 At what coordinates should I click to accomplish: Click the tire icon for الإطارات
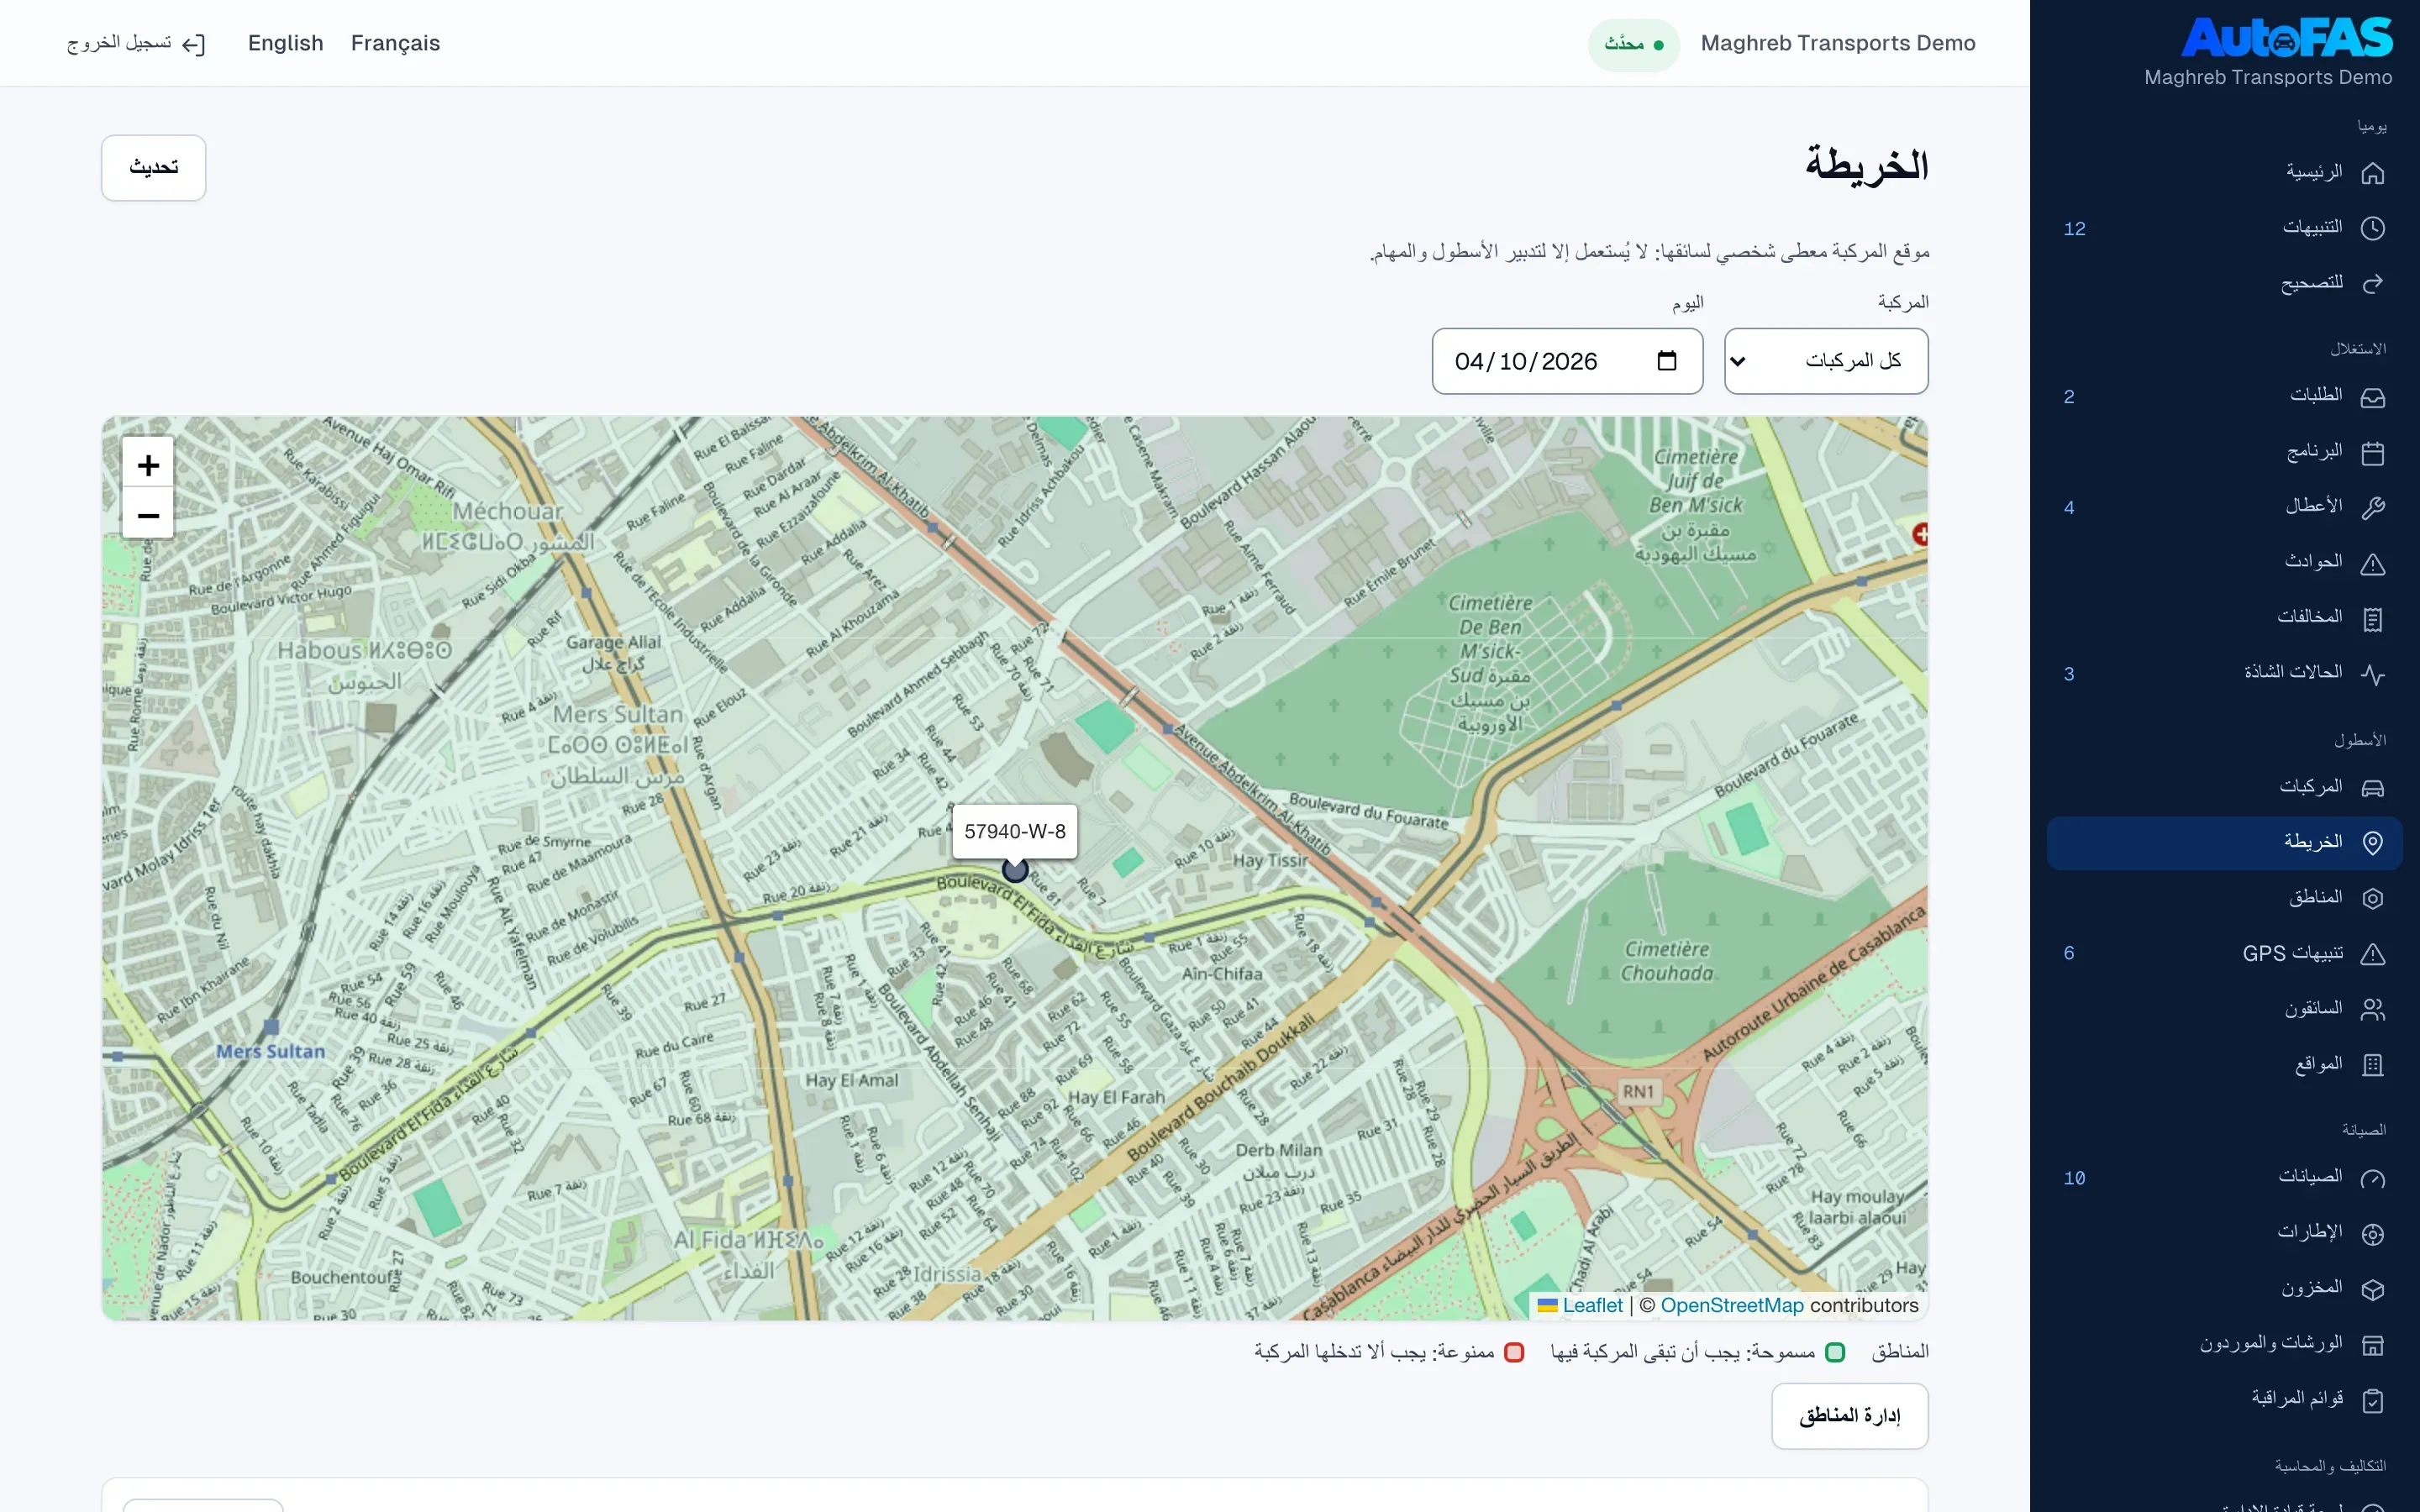[x=2372, y=1234]
